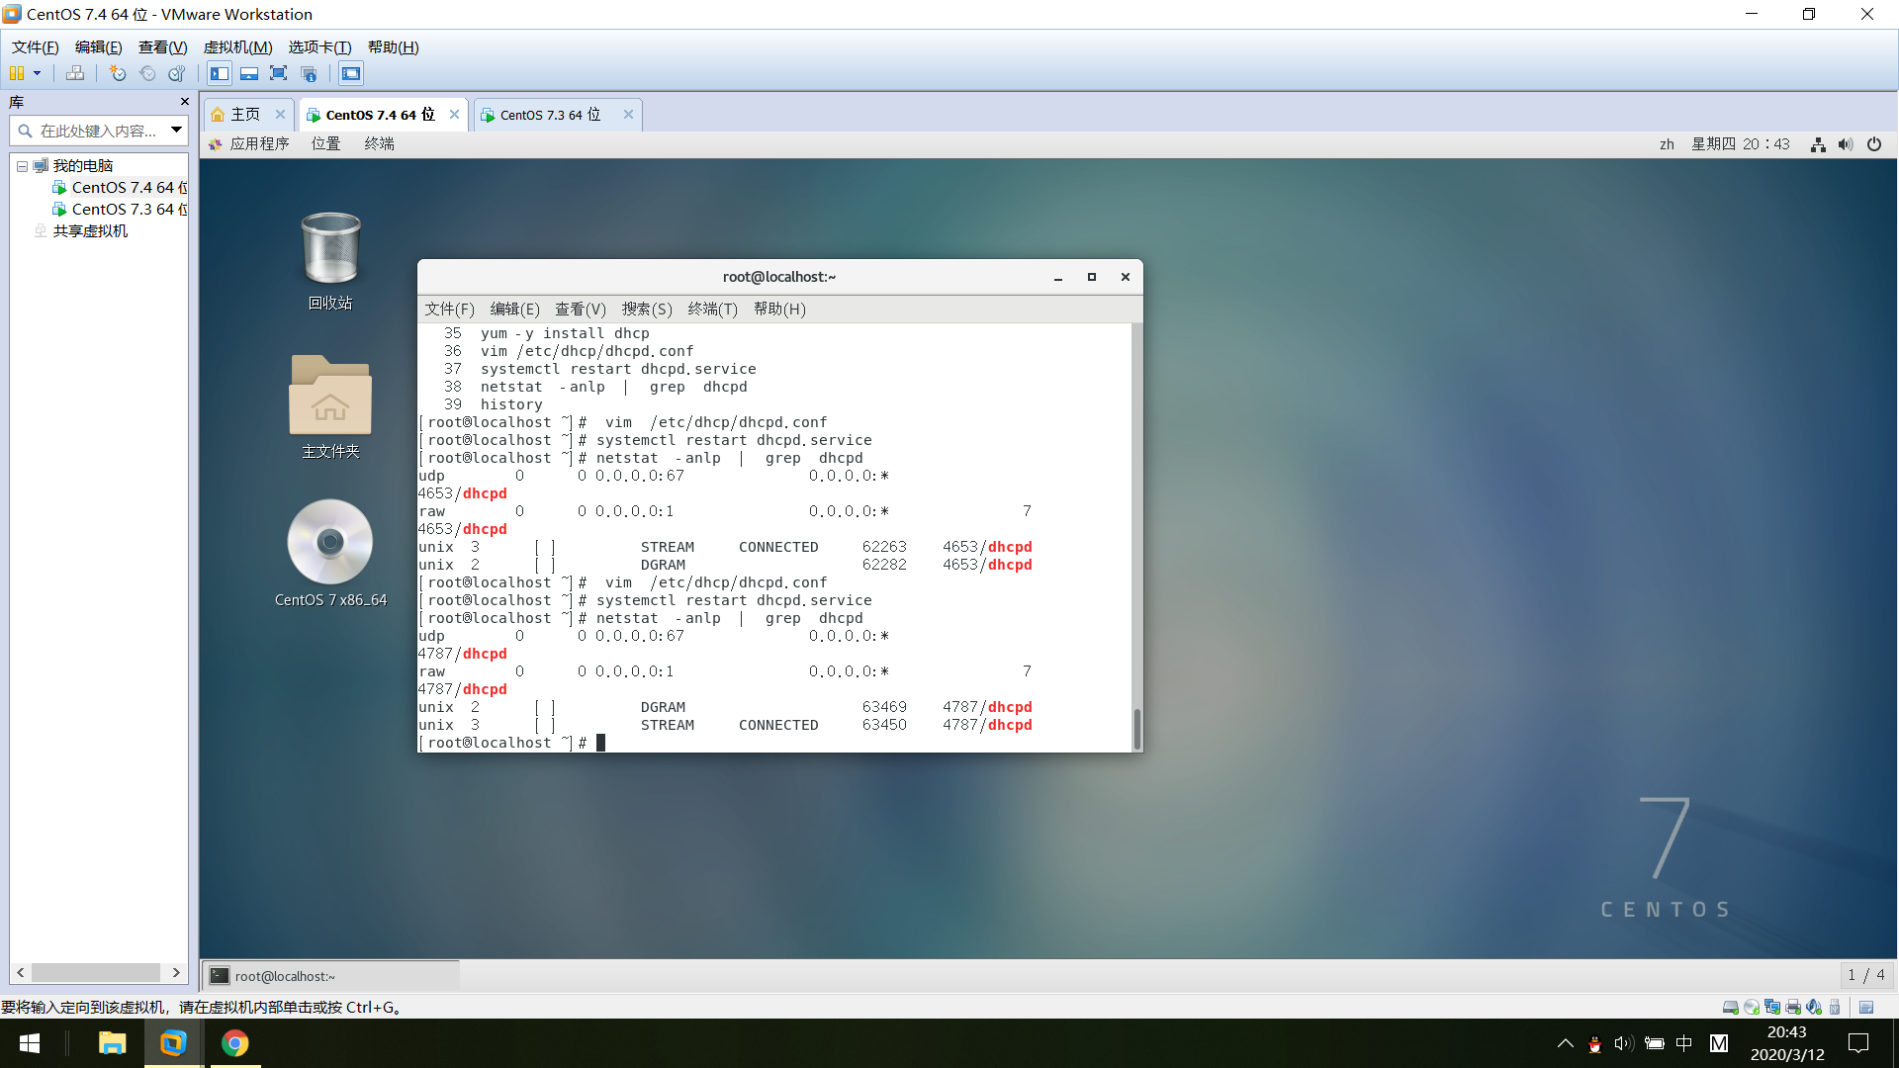Click the sound card status icon
Screen dimensions: 1899x1068
click(1814, 1007)
